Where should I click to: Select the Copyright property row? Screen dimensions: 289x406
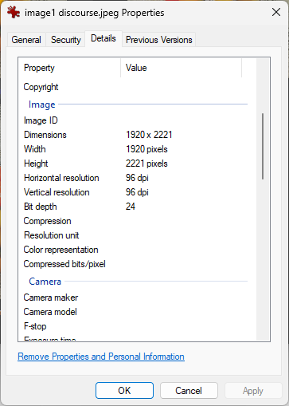133,87
